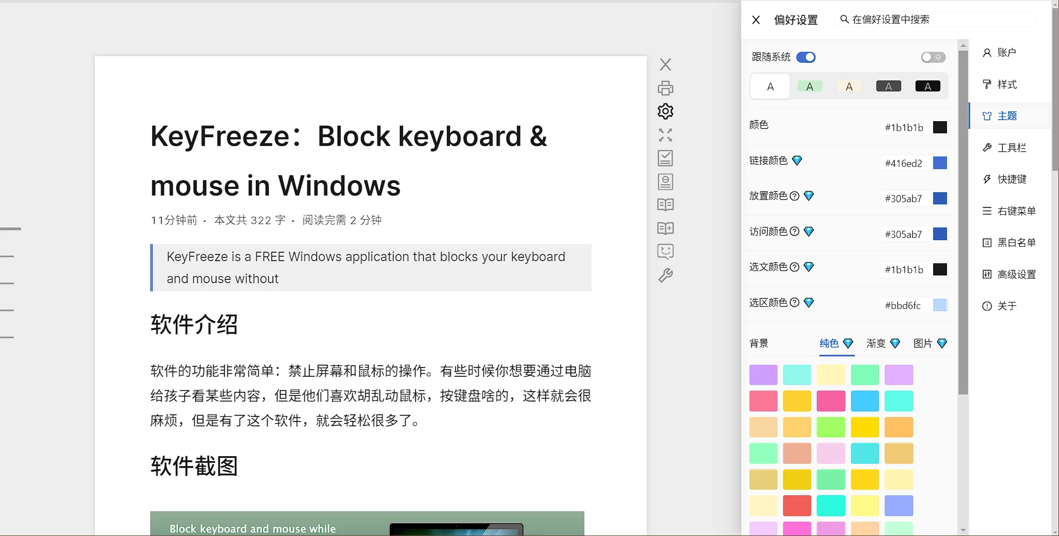The width and height of the screenshot is (1059, 536).
Task: Switch to the 渐变 background tab
Action: [x=876, y=344]
